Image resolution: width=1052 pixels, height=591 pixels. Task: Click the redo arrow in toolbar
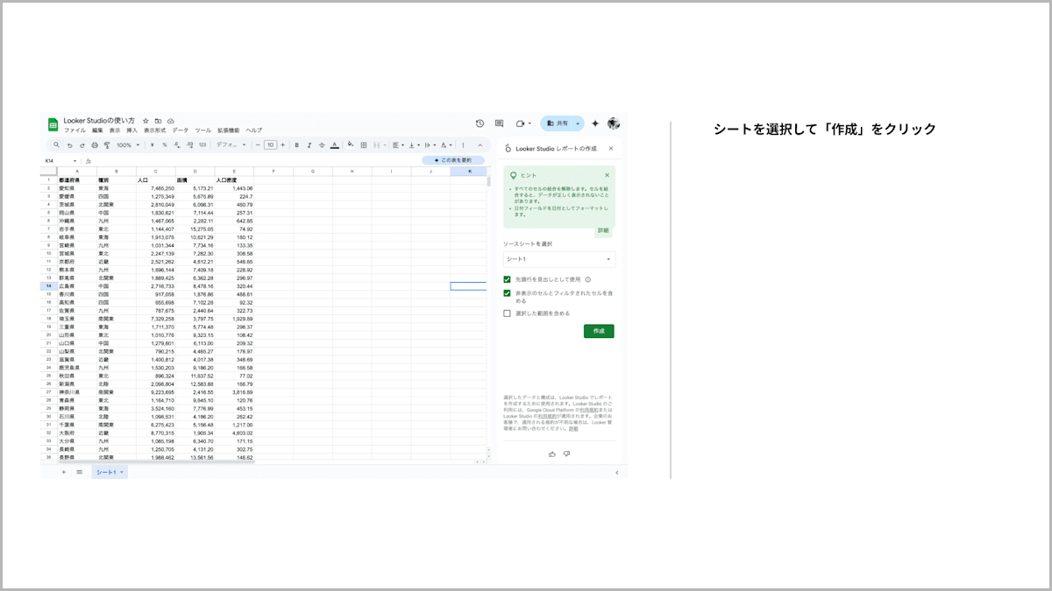click(82, 145)
